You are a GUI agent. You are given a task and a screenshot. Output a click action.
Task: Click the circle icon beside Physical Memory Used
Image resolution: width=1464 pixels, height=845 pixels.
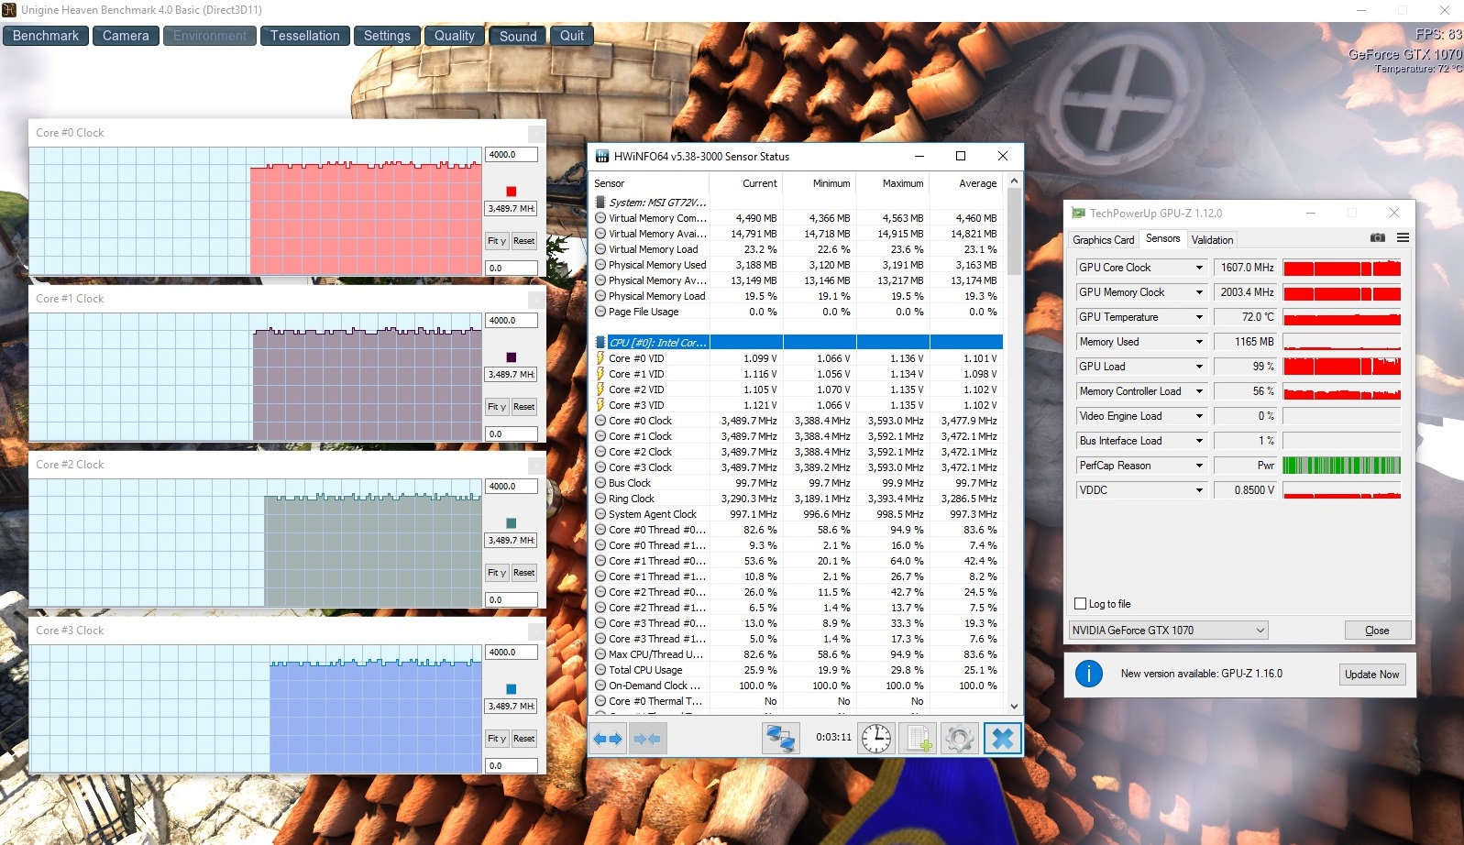point(600,265)
